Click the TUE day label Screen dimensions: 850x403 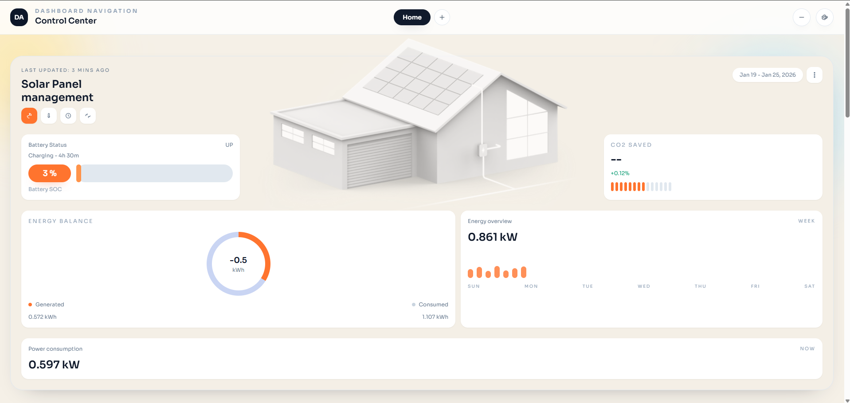pos(588,286)
